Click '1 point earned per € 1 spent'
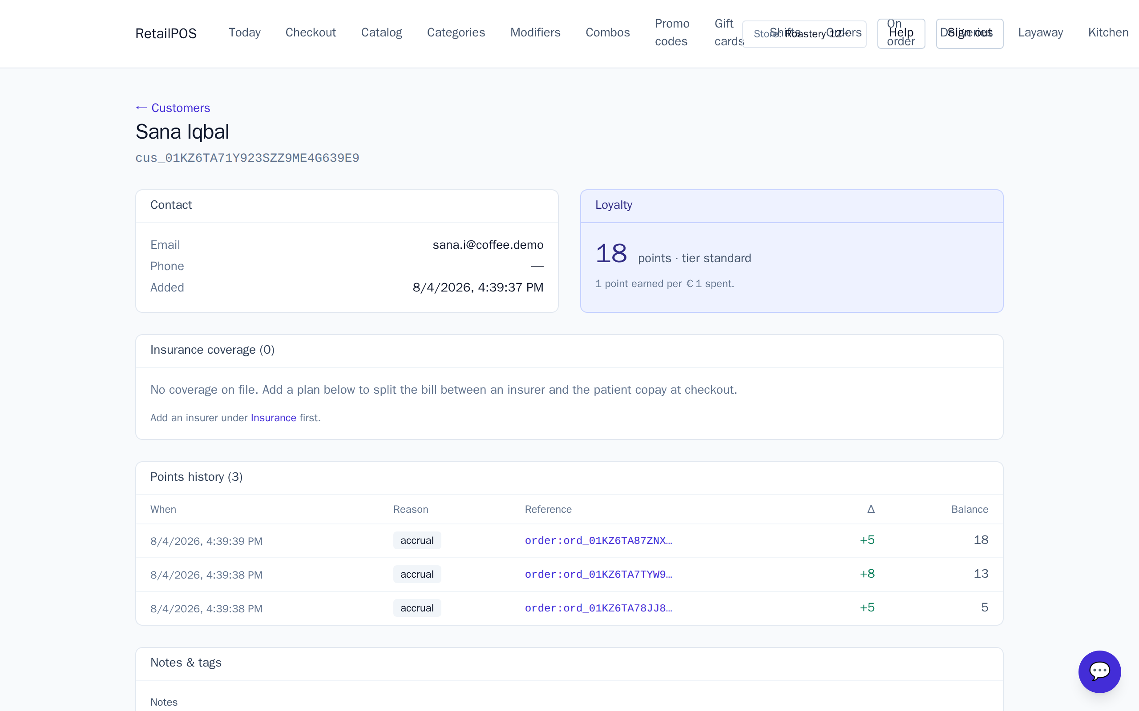 coord(664,284)
